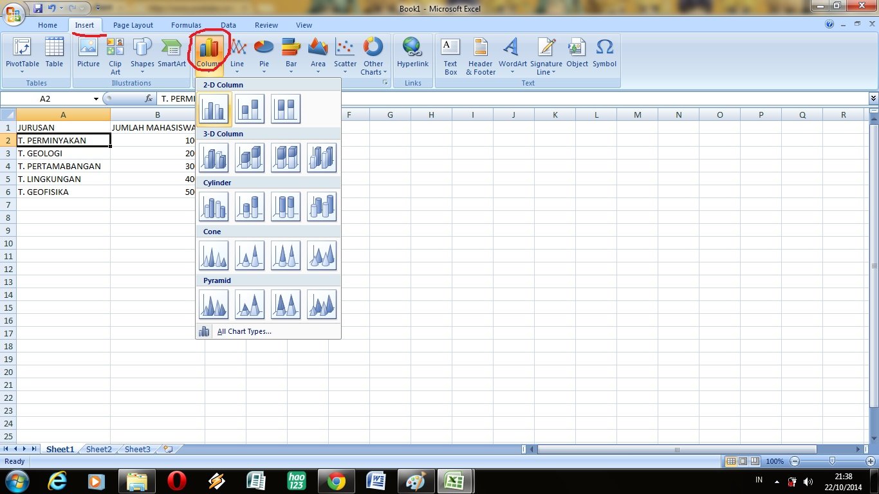Image resolution: width=879 pixels, height=494 pixels.
Task: Choose the Clustered Cone chart icon
Action: [214, 255]
